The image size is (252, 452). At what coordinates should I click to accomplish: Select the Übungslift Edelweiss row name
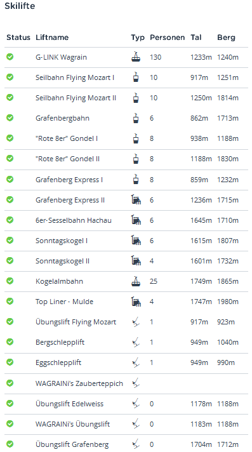tap(69, 404)
